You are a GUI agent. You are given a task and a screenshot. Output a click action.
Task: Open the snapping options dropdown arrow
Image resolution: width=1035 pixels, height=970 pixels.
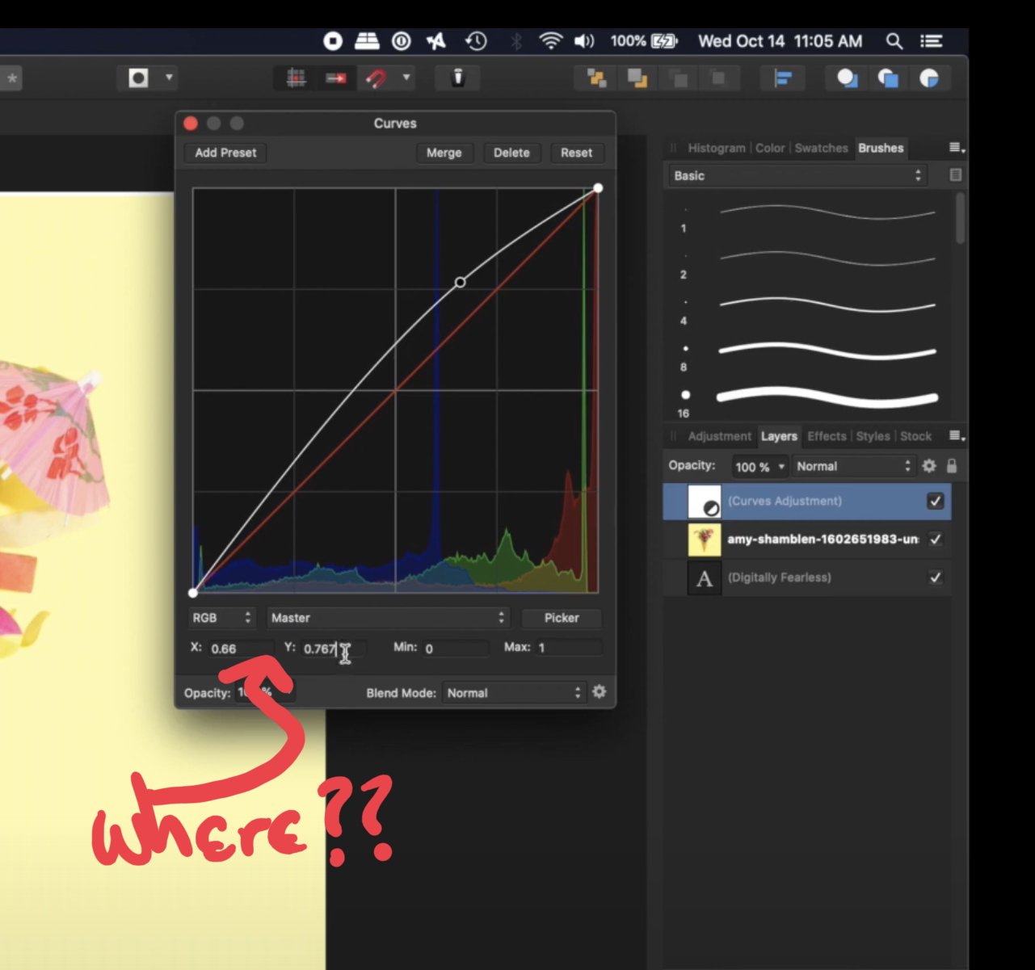pos(406,78)
